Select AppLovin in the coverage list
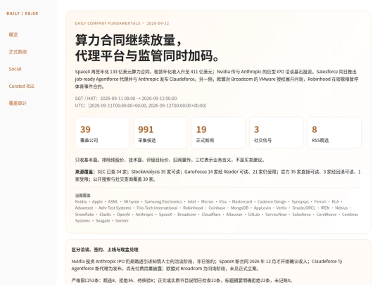The image size is (380, 285). (262, 208)
